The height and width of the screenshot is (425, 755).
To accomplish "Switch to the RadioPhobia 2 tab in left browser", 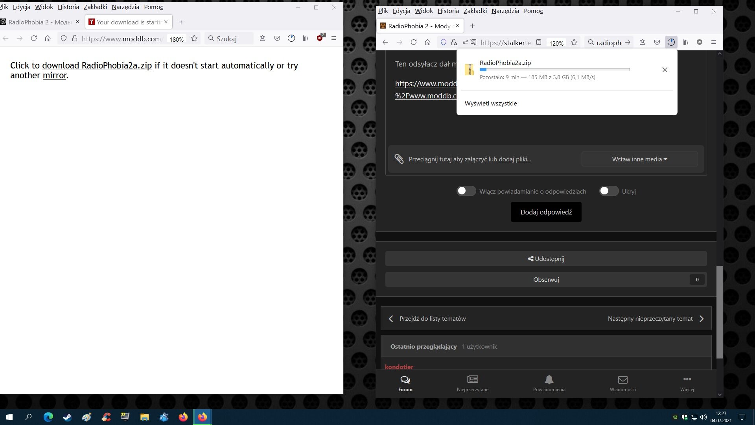I will [x=39, y=22].
